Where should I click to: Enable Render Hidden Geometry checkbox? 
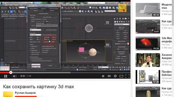point(41,46)
